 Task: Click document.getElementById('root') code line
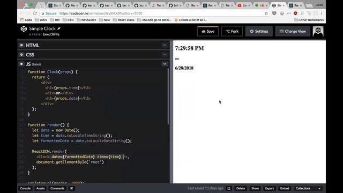tap(70, 162)
